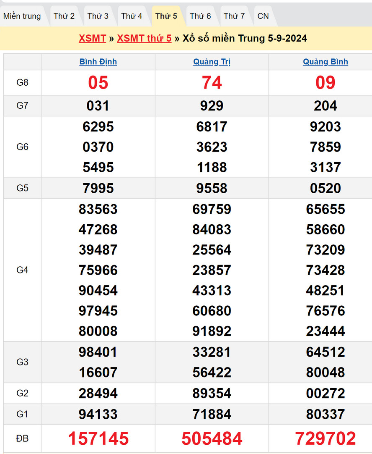This screenshot has height=454, width=372.
Task: Click Quảng Trị G8 number 74
Action: [x=212, y=83]
